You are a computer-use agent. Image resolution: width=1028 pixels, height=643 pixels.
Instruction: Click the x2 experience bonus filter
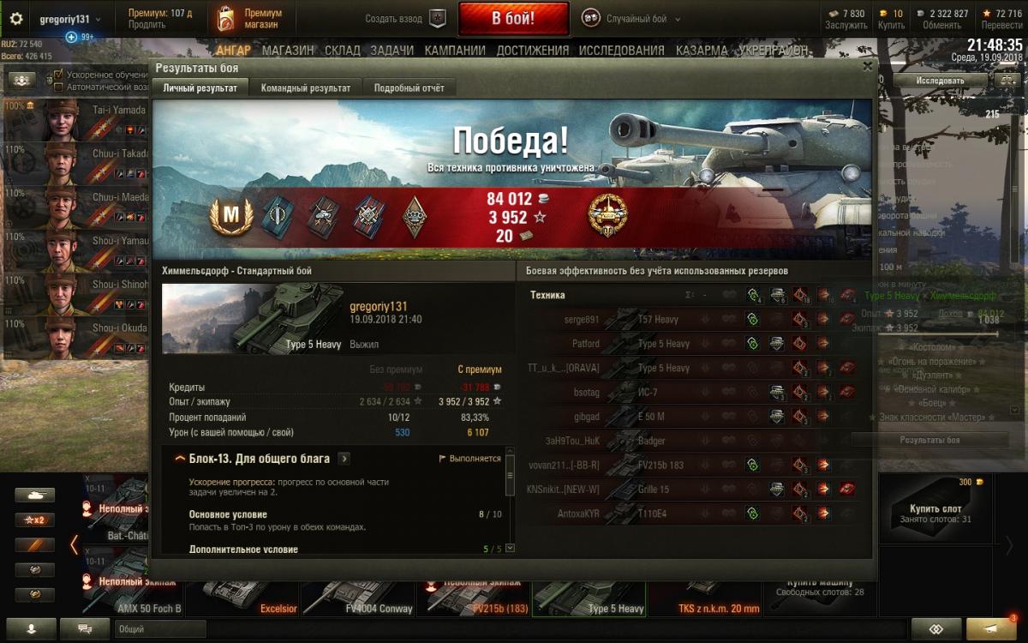coord(35,520)
